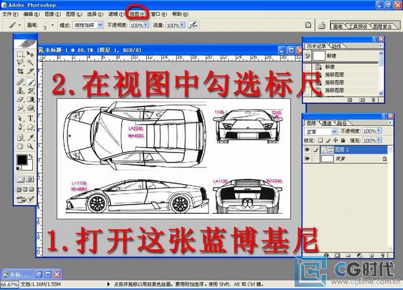
Task: Select the Type (T) tool
Action: (30, 118)
